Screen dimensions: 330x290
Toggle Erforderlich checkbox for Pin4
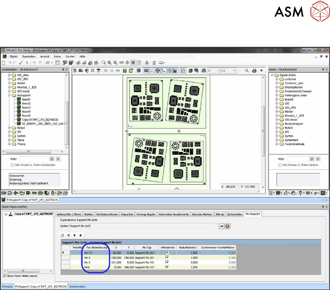click(167, 267)
